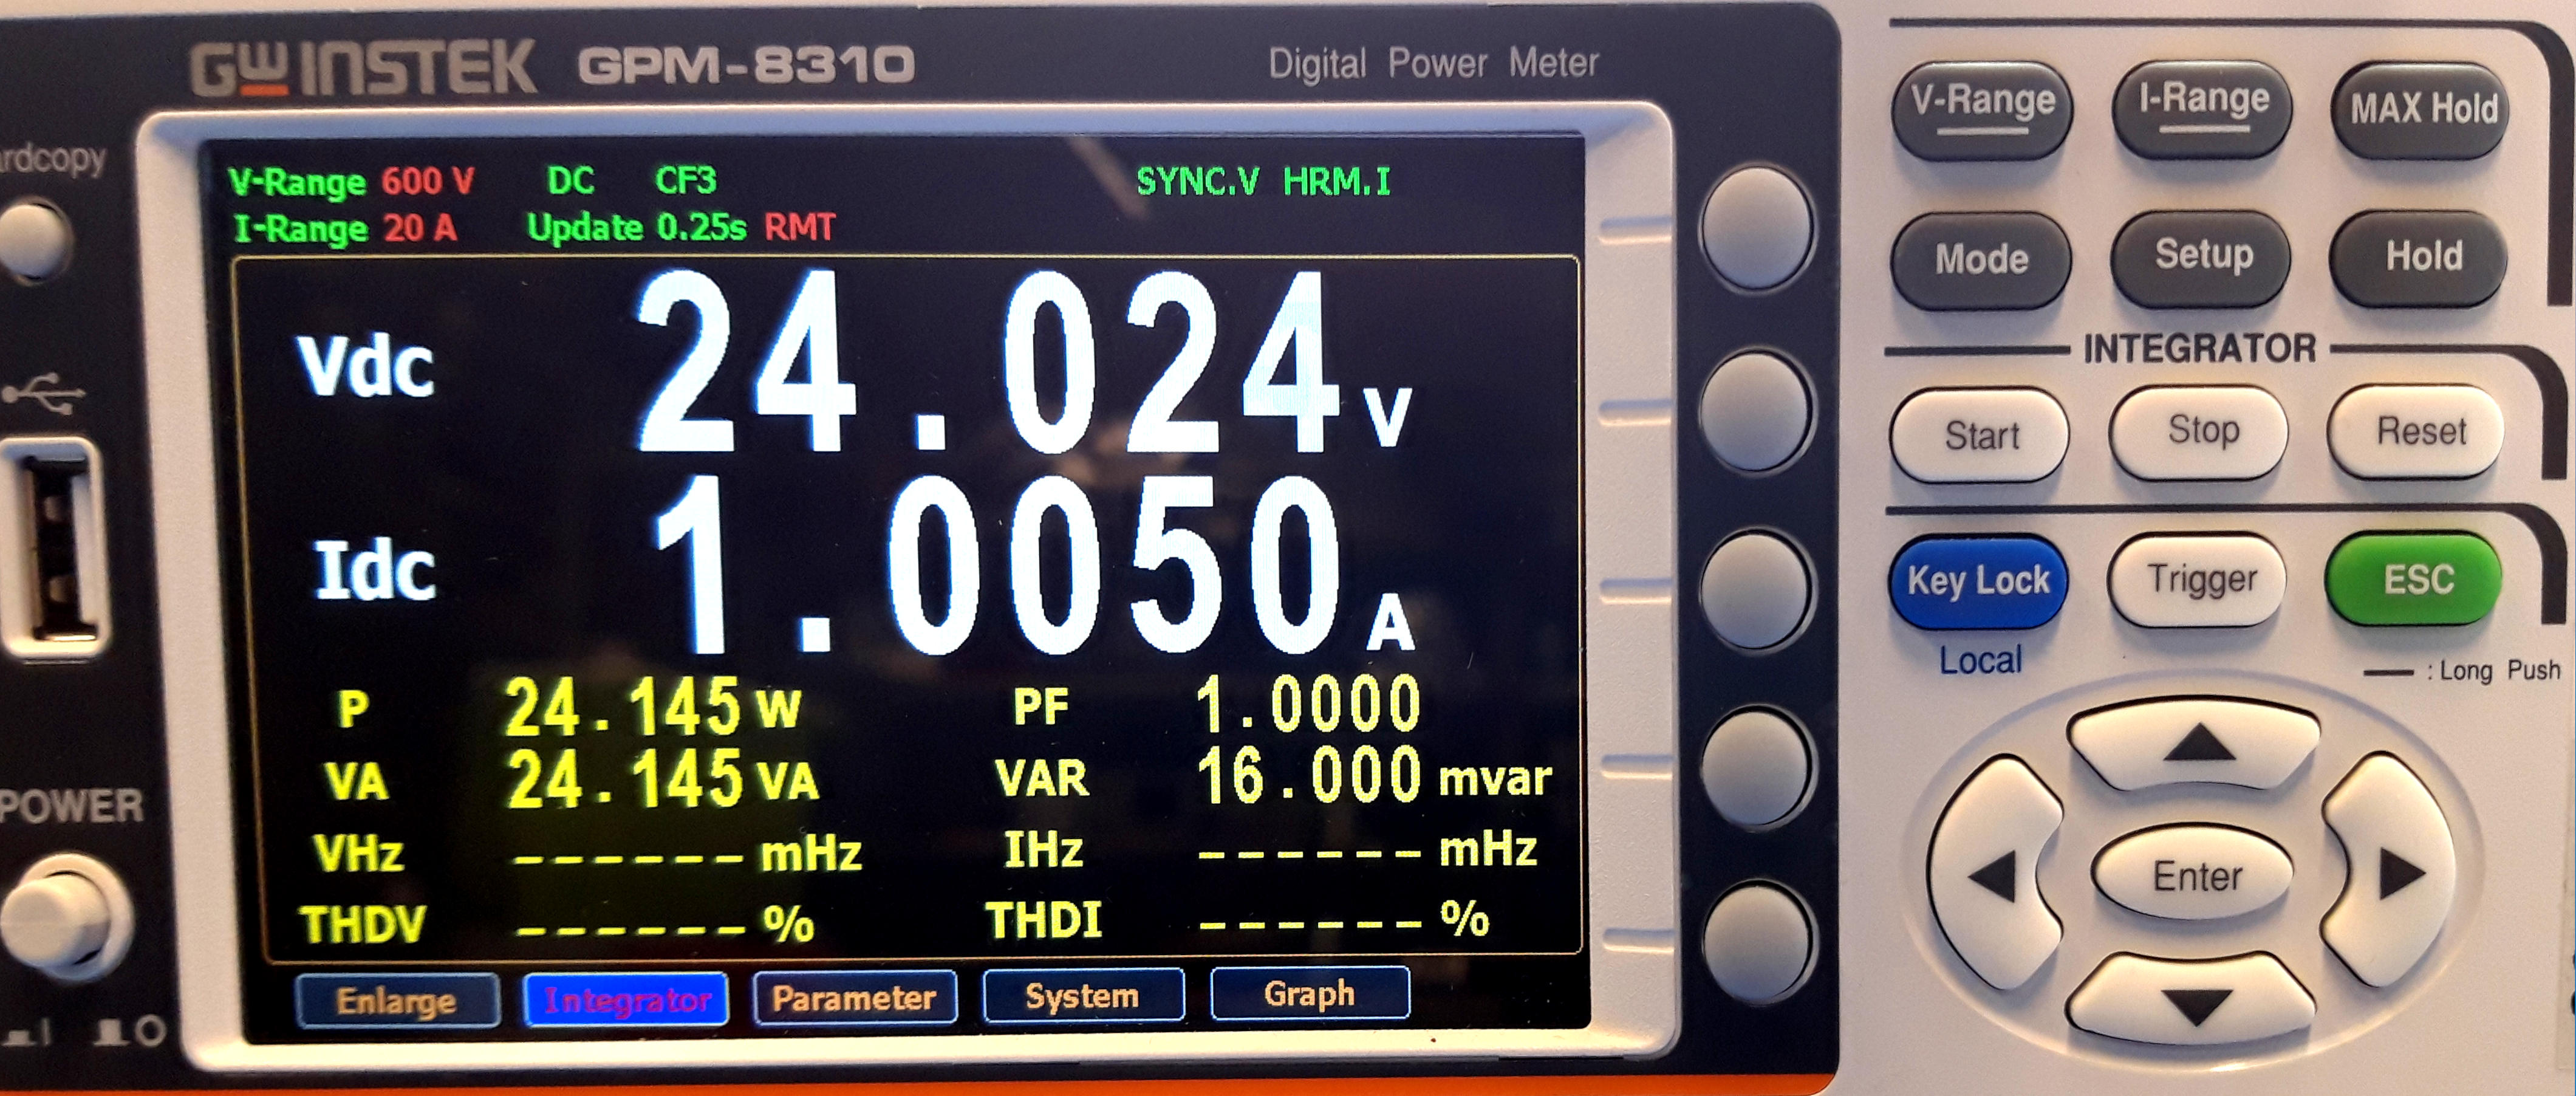Click the GW Instek logo
Screen dimensions: 2576x1096
(363, 68)
